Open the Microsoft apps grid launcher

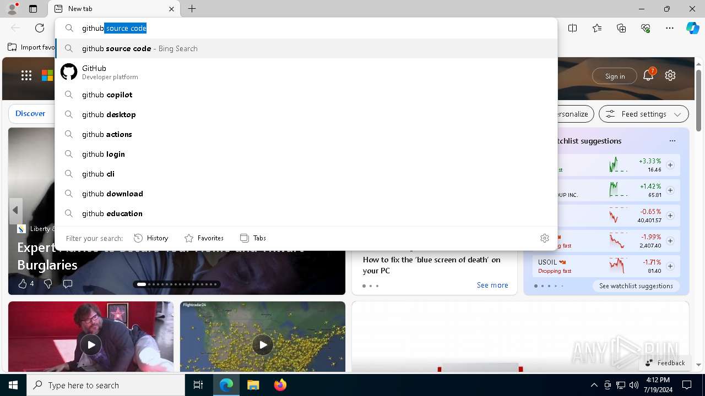26,76
